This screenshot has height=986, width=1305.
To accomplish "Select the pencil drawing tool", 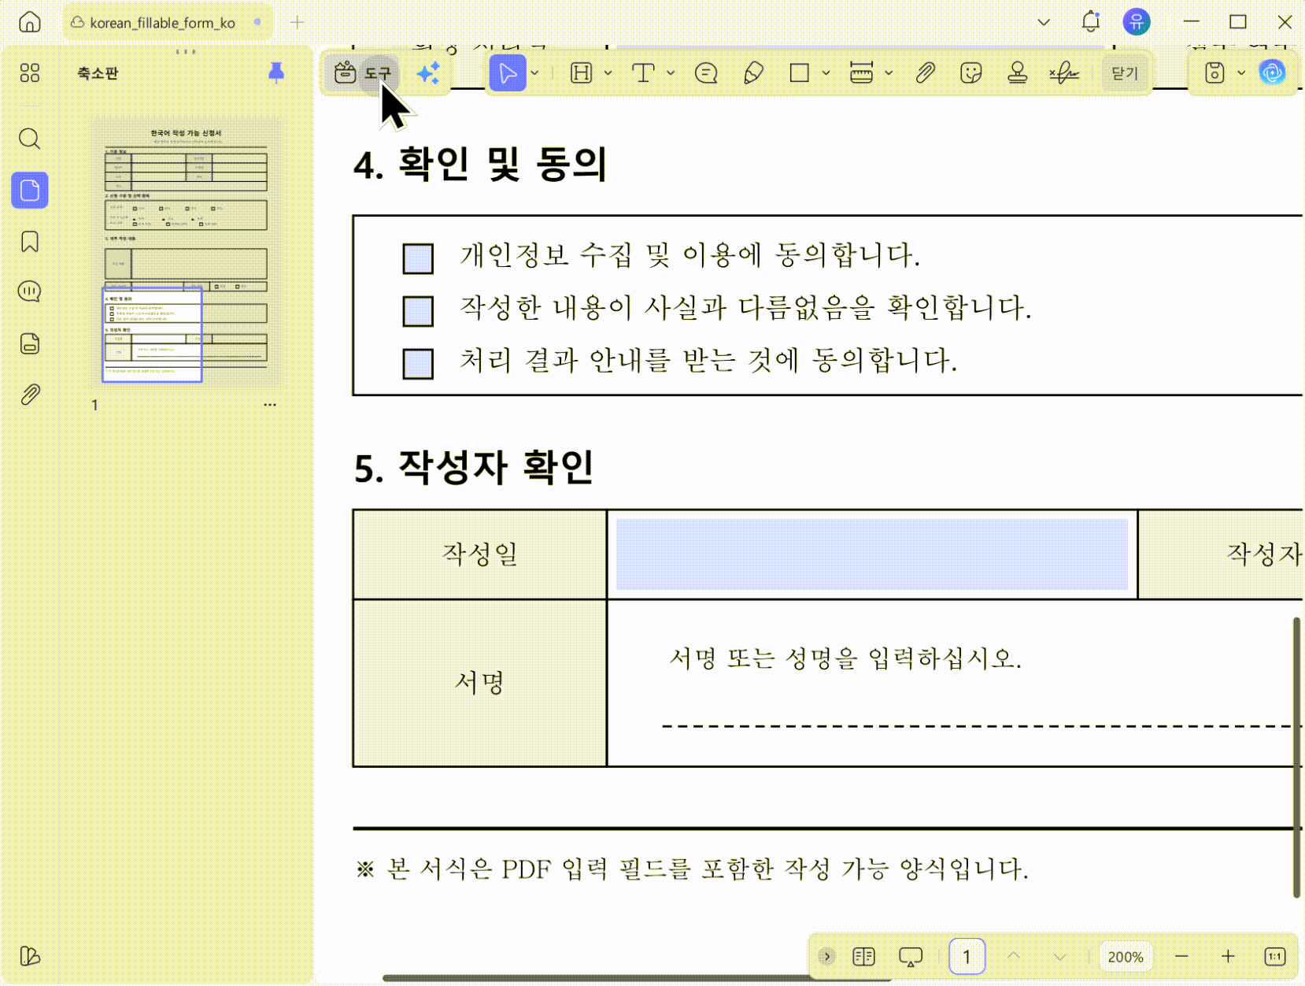I will tap(753, 73).
